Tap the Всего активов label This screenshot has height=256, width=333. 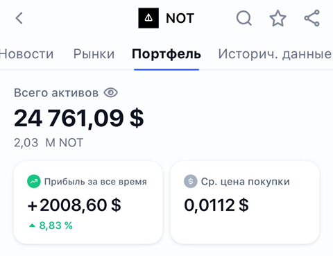56,93
